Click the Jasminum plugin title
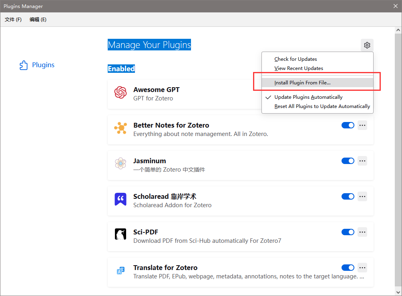402x296 pixels. (x=149, y=161)
